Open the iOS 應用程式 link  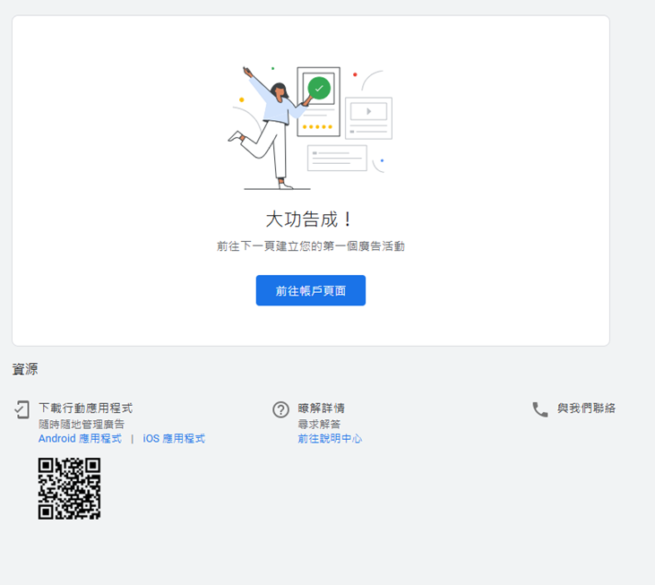coord(174,438)
